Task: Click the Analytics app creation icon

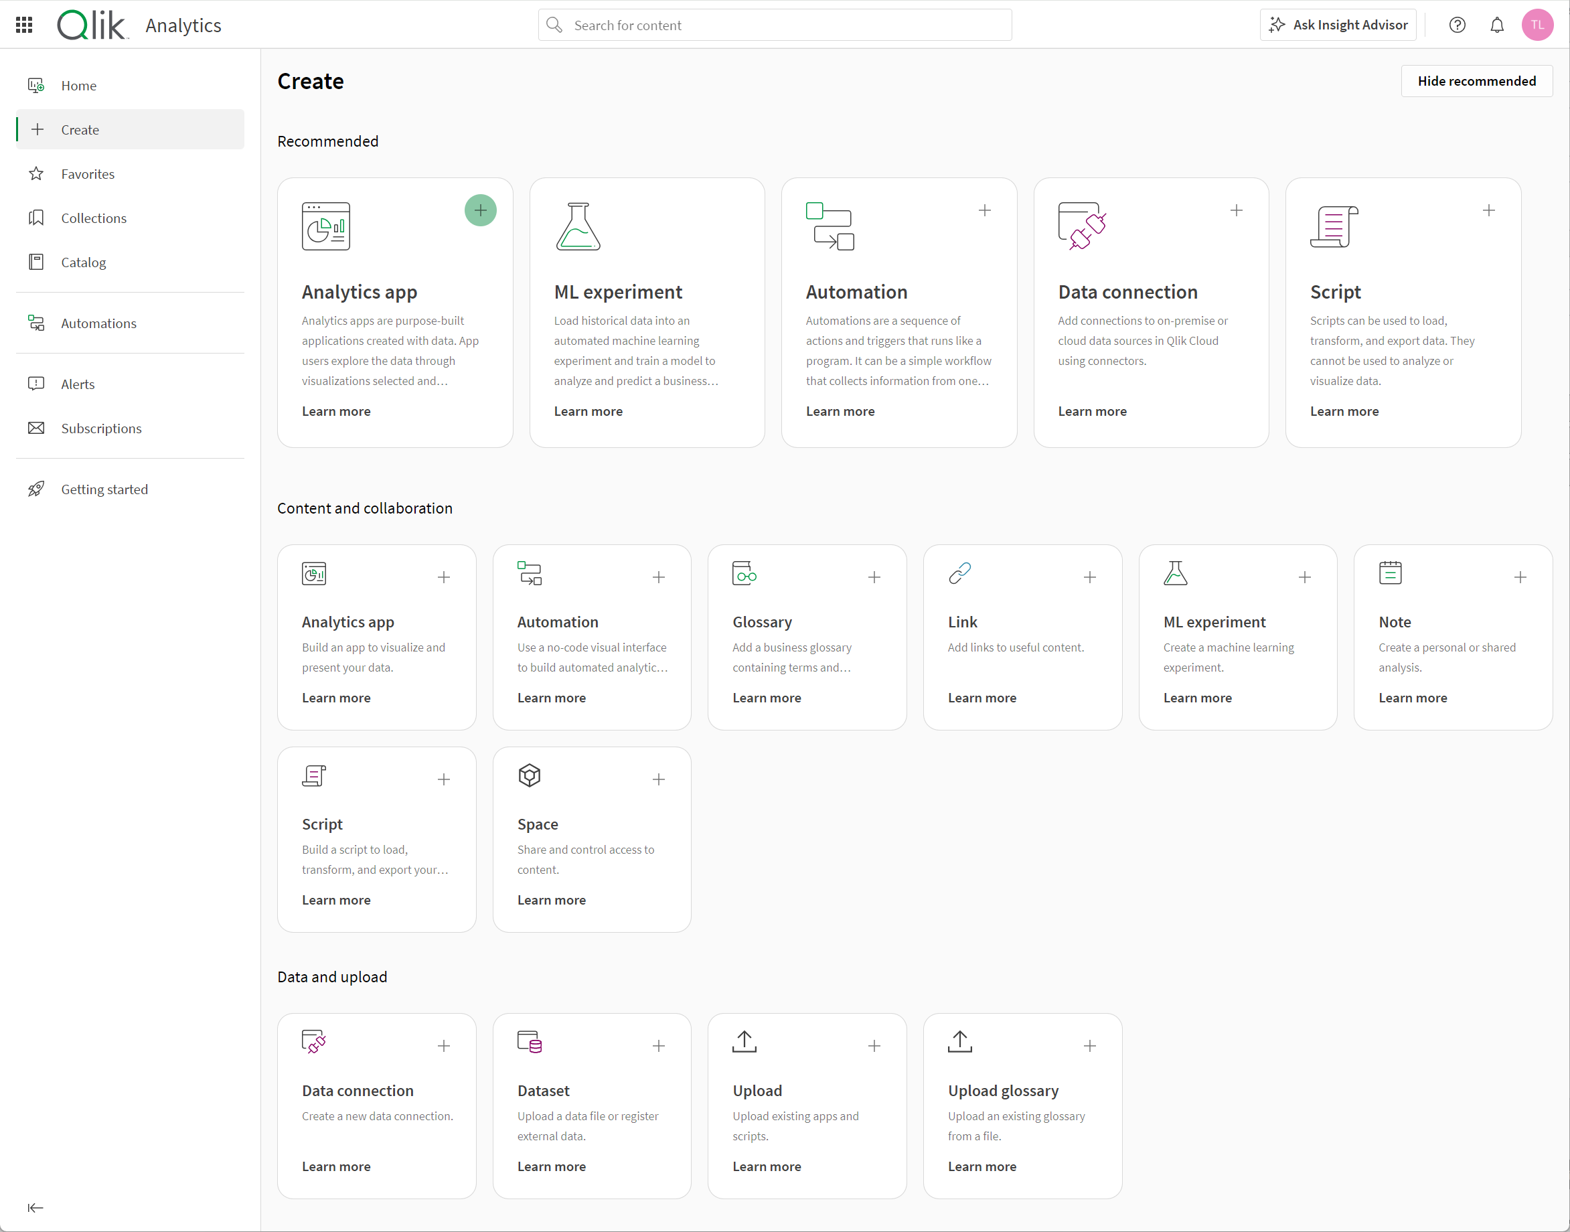Action: tap(481, 210)
